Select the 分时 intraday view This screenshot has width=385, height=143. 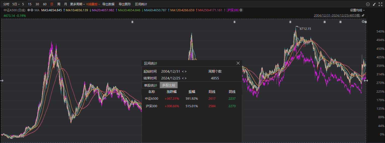pos(6,4)
